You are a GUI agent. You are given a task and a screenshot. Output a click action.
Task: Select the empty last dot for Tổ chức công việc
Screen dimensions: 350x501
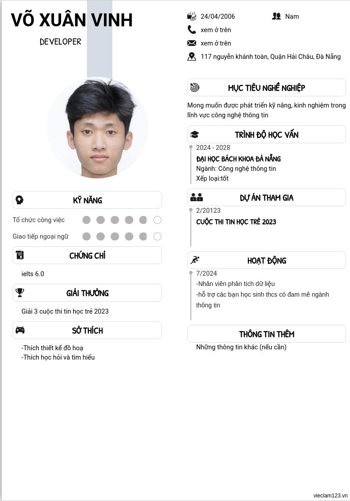point(157,220)
